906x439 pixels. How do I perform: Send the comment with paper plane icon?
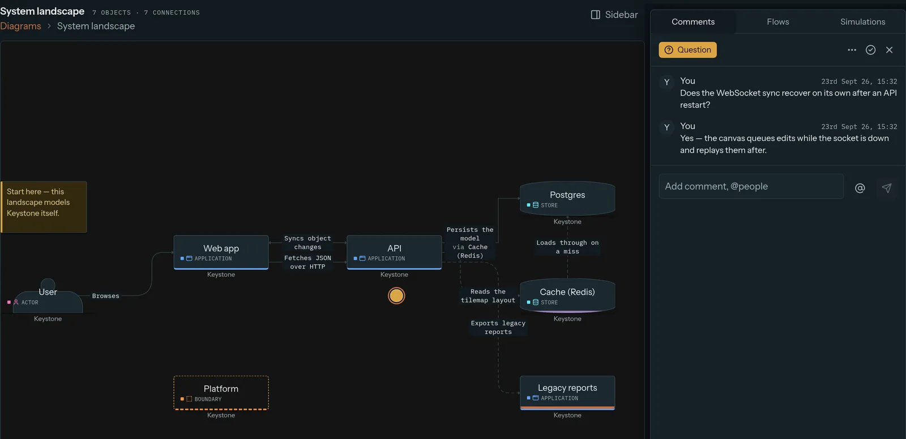pos(887,188)
